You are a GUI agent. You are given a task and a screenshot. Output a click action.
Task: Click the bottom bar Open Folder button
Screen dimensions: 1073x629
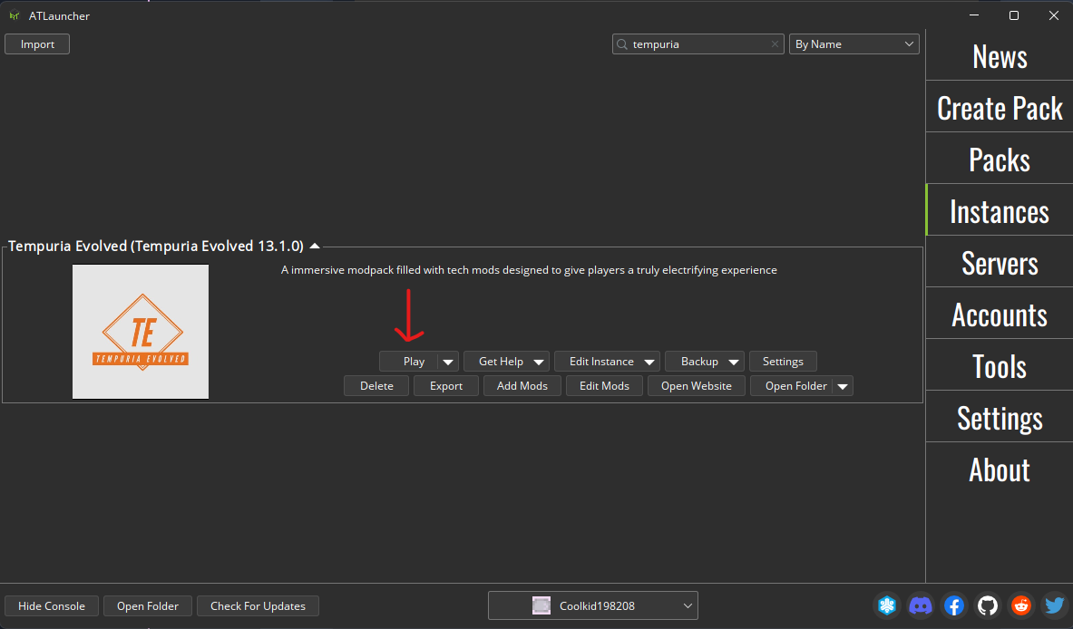tap(148, 605)
